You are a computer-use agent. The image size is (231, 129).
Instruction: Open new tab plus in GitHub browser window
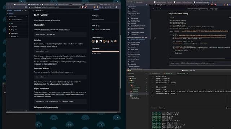click(x=113, y=4)
